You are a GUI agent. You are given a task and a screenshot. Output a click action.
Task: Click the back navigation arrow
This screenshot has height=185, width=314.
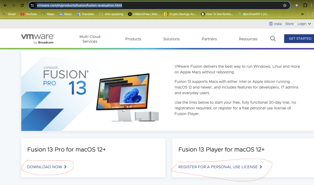click(5, 5)
